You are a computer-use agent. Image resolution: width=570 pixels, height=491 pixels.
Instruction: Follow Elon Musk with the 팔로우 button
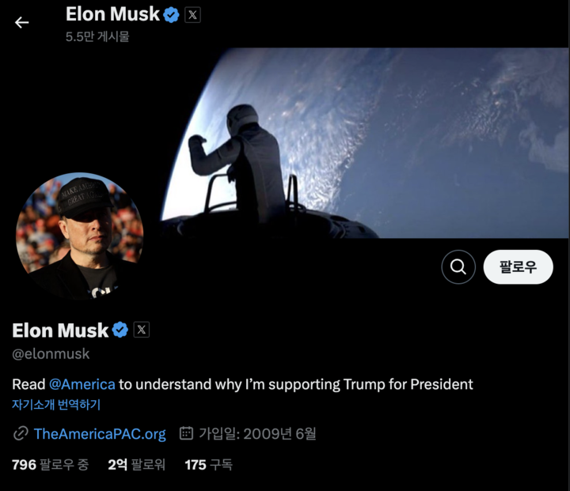(x=518, y=267)
